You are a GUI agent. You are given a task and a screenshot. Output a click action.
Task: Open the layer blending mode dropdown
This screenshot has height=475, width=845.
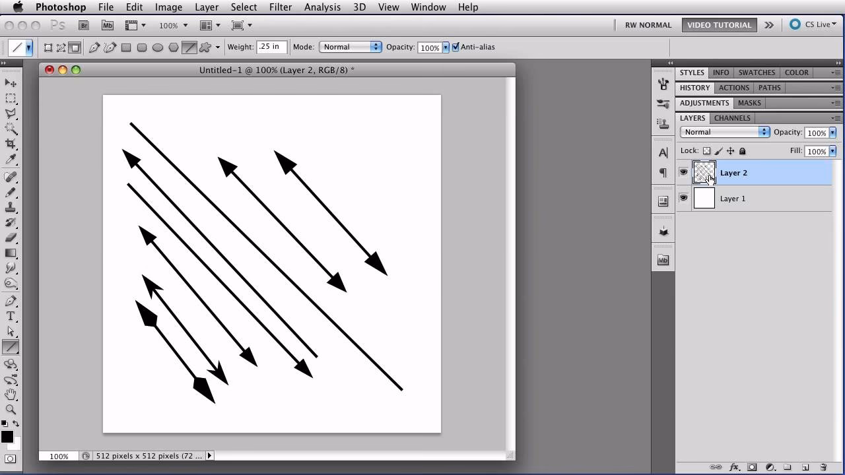(724, 131)
